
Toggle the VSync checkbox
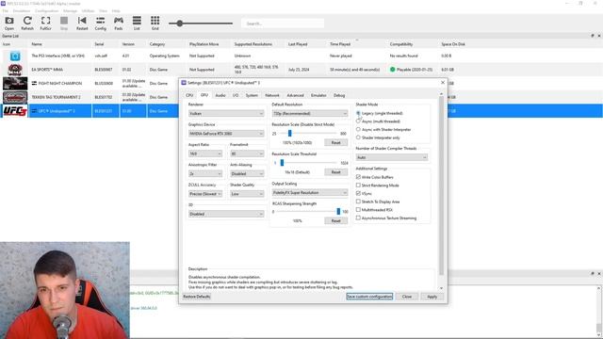click(x=358, y=193)
